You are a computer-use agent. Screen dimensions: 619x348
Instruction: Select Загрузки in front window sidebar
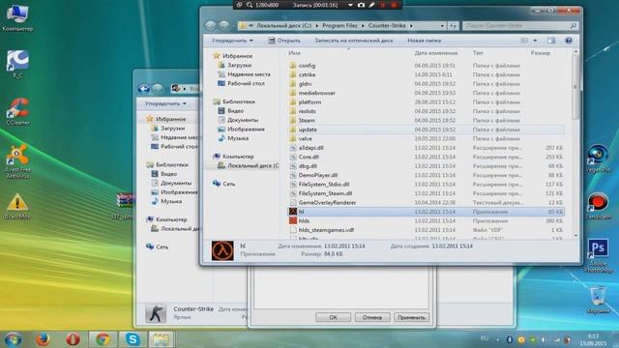pyautogui.click(x=239, y=65)
